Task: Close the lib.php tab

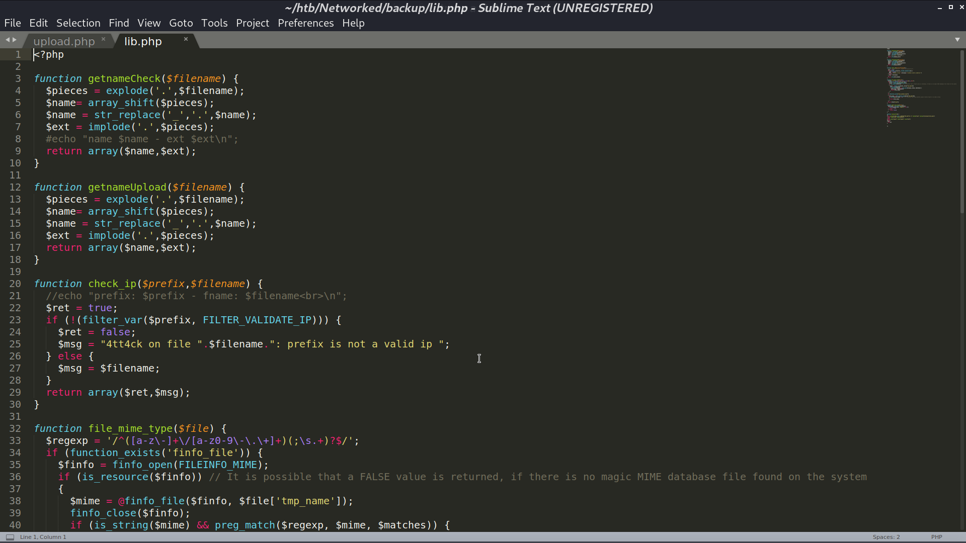Action: [186, 39]
